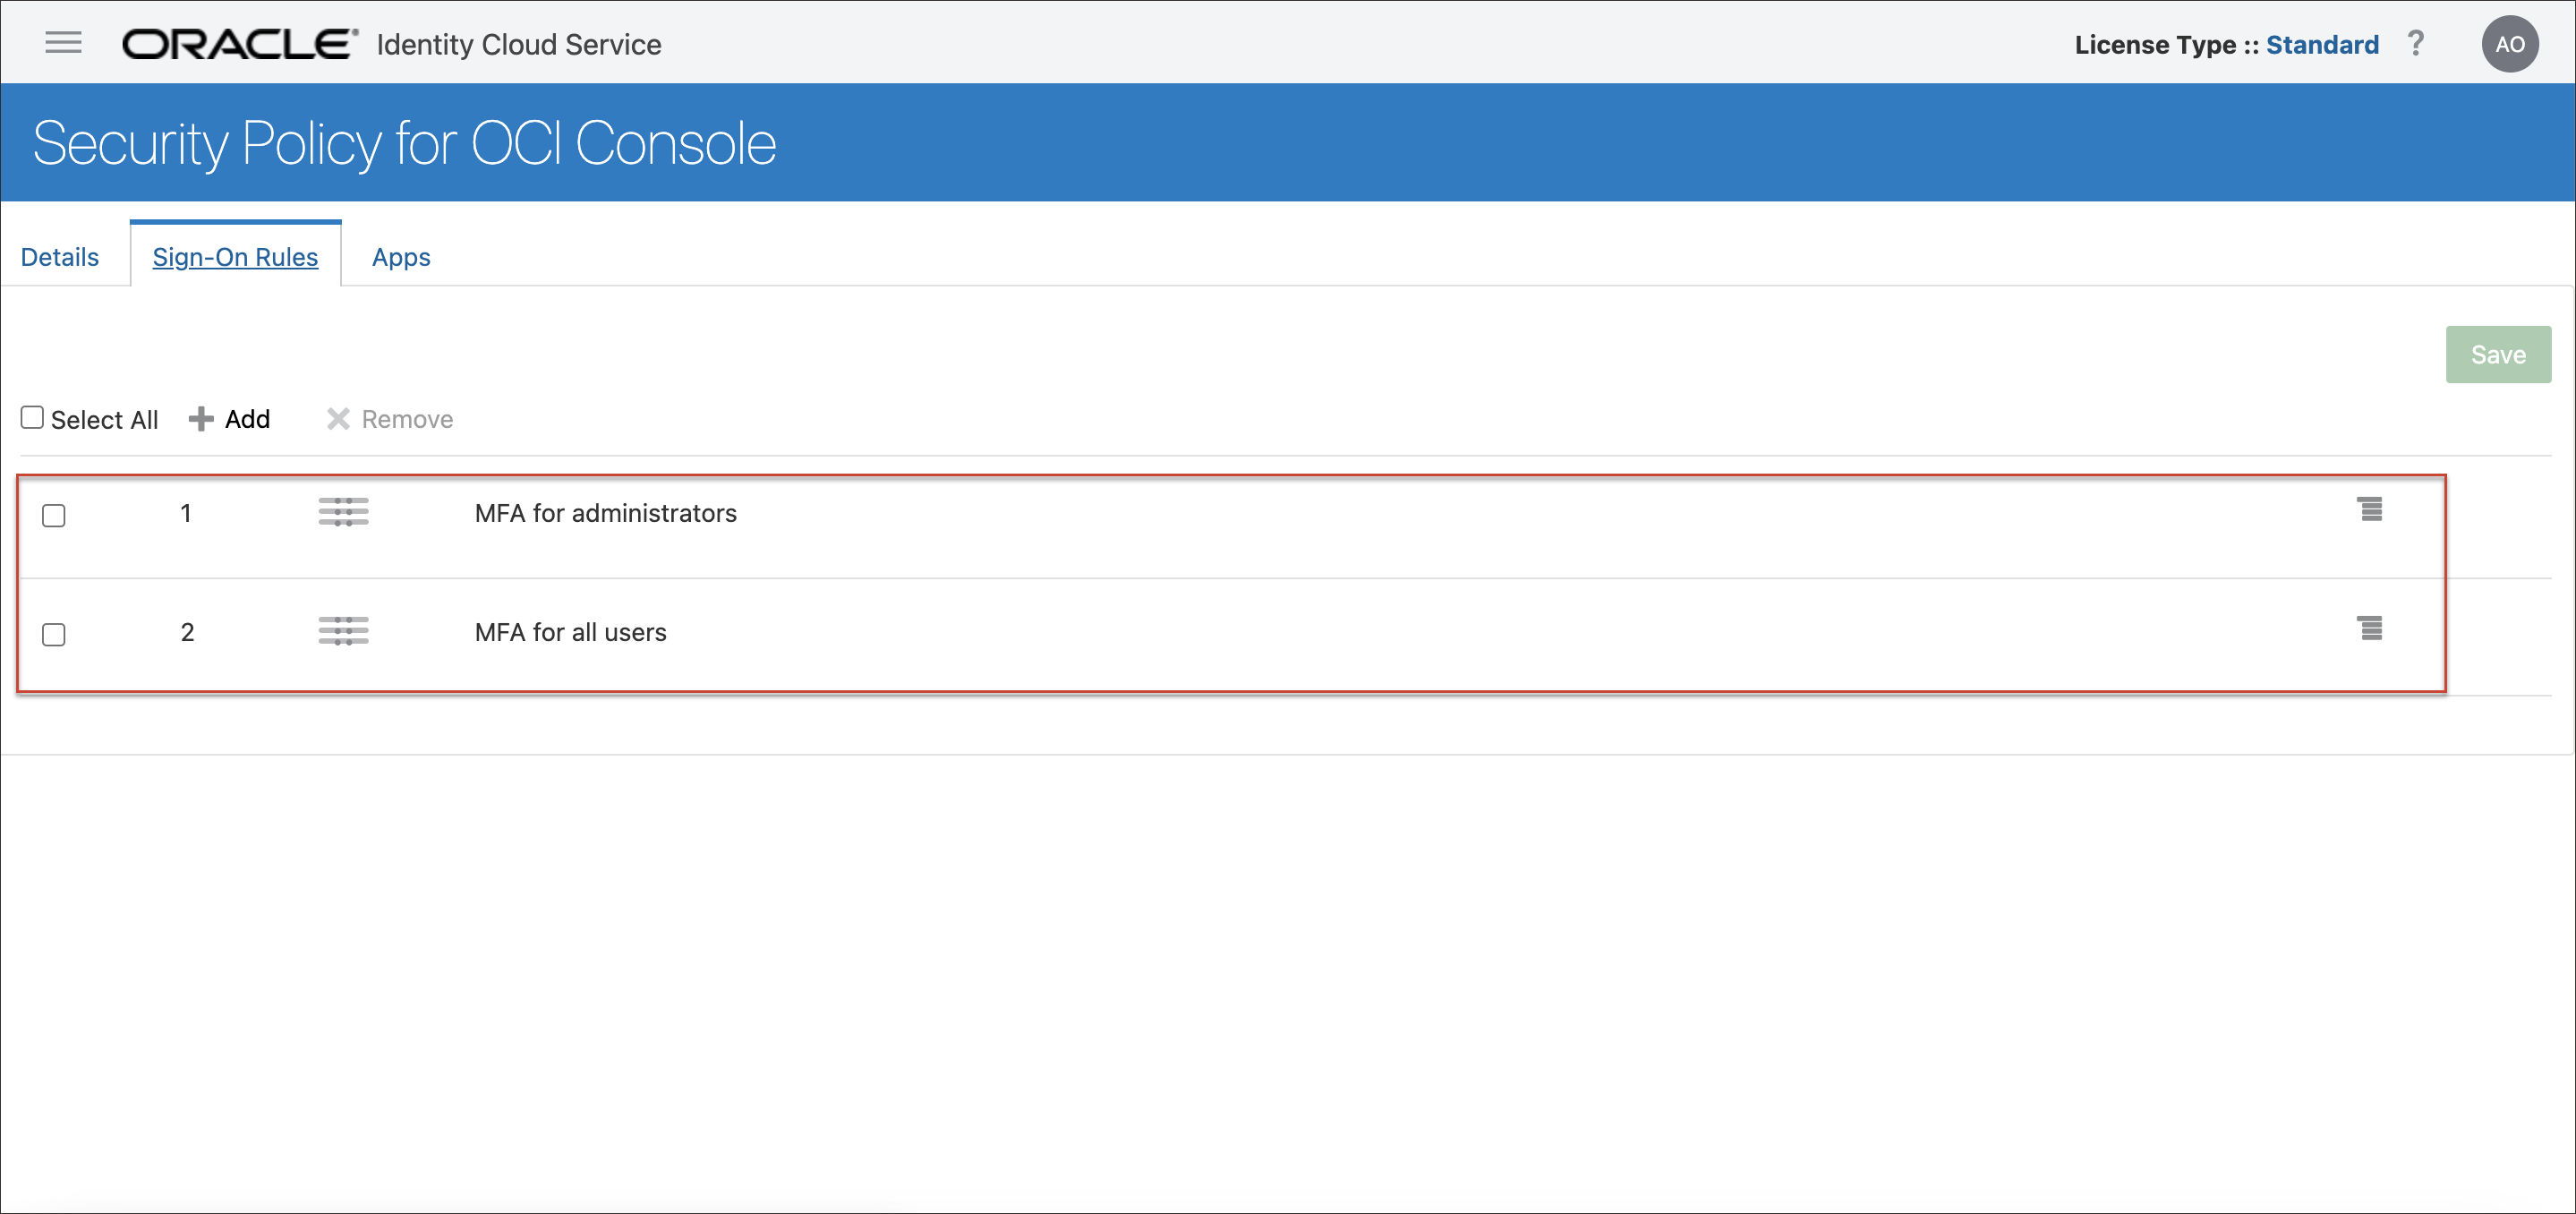The width and height of the screenshot is (2576, 1214).
Task: Click the Oracle Identity Cloud Service logo
Action: pyautogui.click(x=235, y=42)
